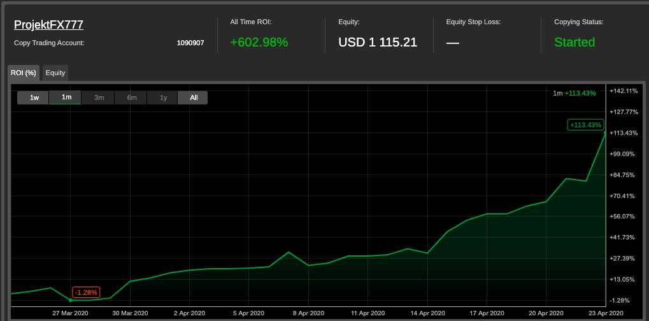Show All time range data
This screenshot has width=649, height=321.
tap(193, 97)
